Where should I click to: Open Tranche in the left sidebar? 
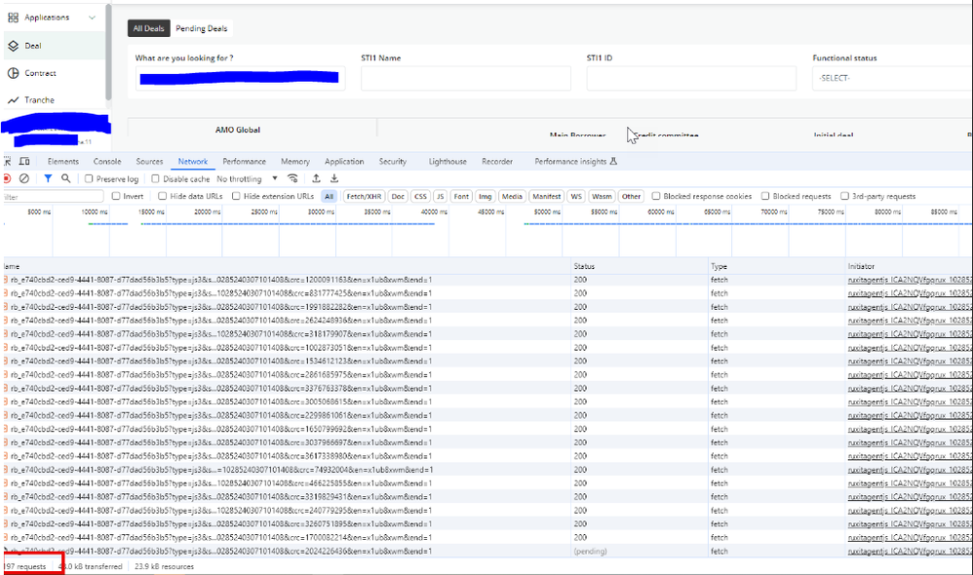[39, 100]
